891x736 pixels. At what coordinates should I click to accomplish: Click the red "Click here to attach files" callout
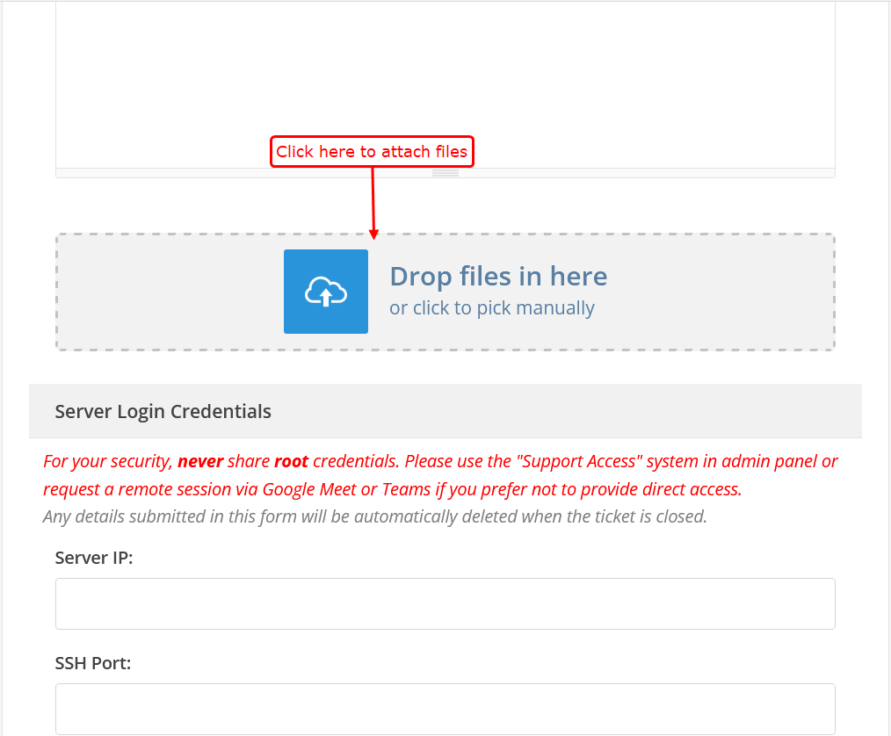(372, 152)
